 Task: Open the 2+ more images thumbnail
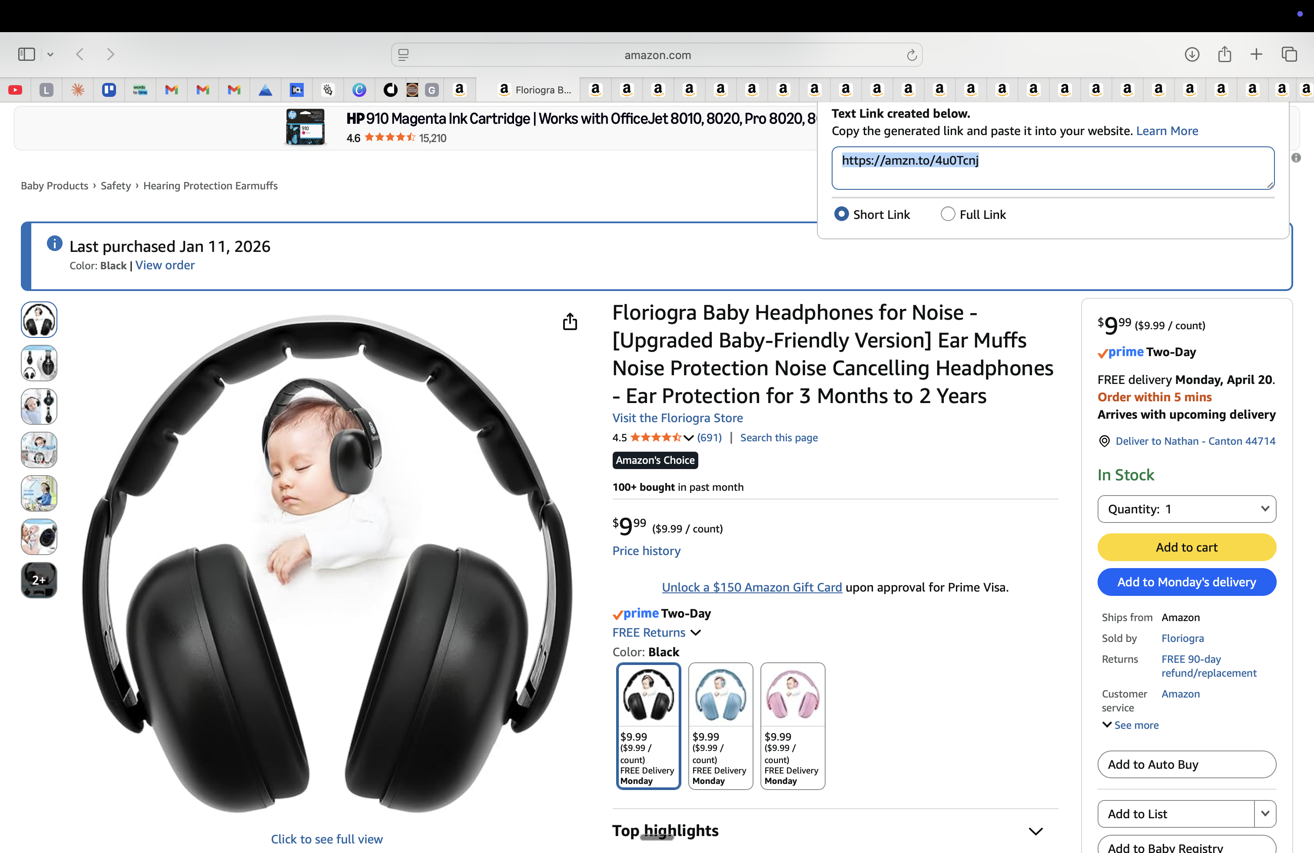(39, 580)
